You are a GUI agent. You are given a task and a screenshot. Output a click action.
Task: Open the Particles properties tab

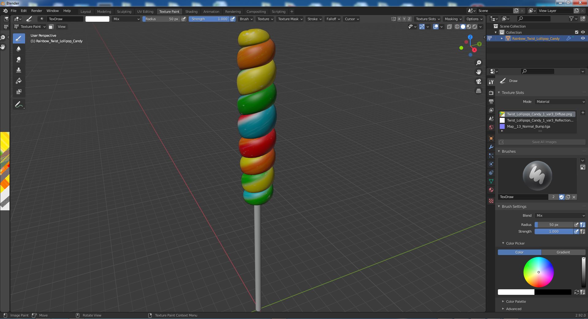coord(491,156)
